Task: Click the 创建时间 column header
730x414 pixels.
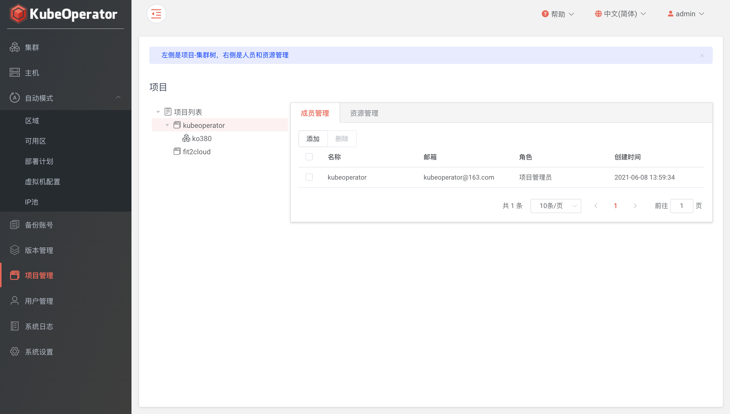Action: tap(627, 157)
